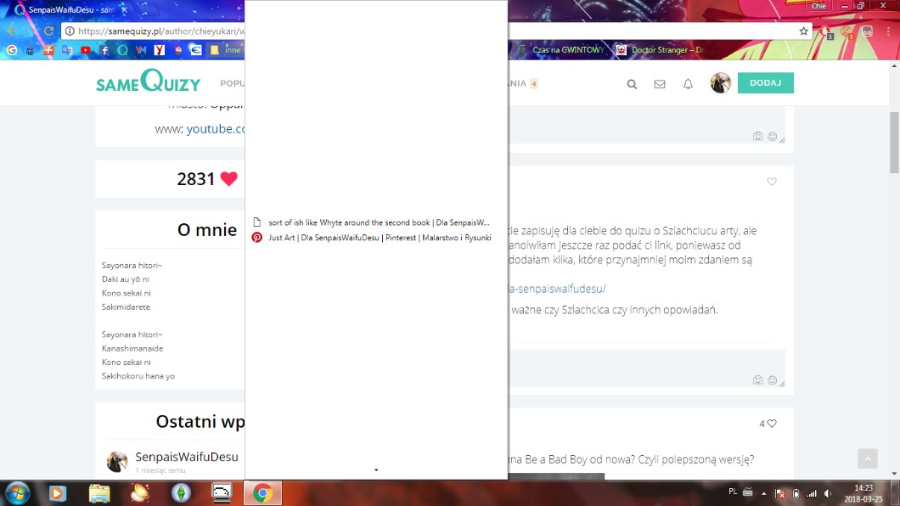The image size is (900, 506).
Task: Click the search magnifier icon on SameQuizy
Action: tap(632, 84)
